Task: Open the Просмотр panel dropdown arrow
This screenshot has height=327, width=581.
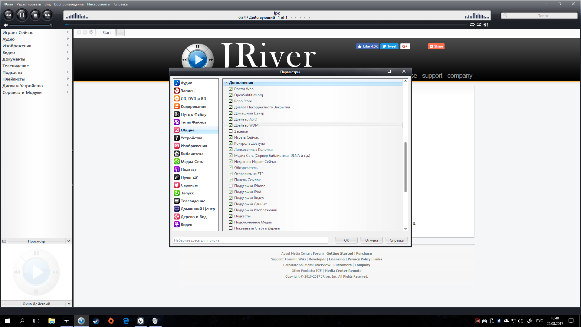Action: 69,241
